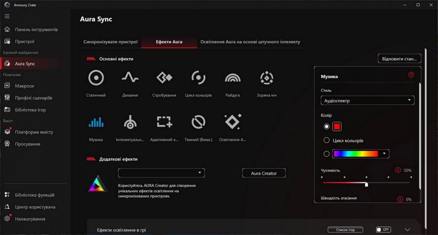The image size is (438, 235).
Task: Select the gradient color radio button
Action: click(x=326, y=154)
